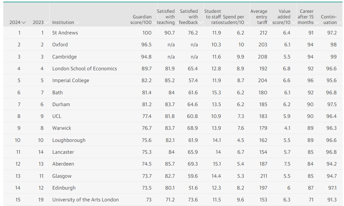Click Cambridge's continuation value of 99
The height and width of the screenshot is (206, 344).
click(333, 57)
